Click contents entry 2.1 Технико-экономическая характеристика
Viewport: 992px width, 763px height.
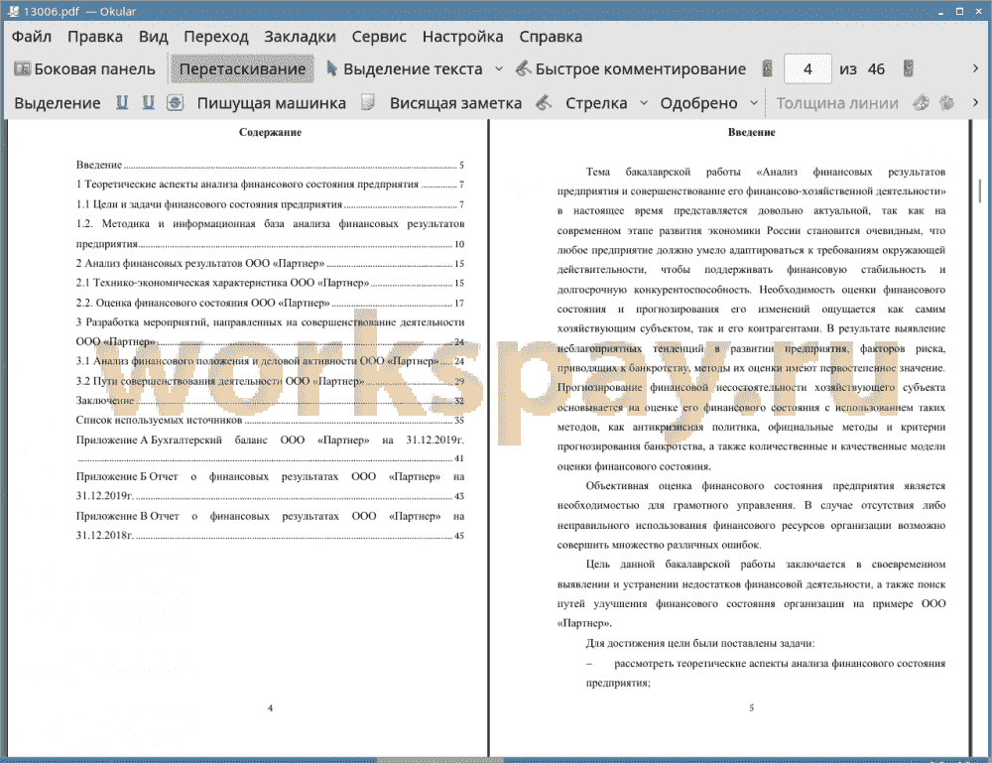pos(270,283)
